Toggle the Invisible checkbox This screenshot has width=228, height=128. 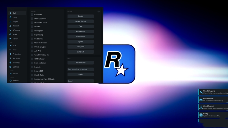tap(32, 27)
